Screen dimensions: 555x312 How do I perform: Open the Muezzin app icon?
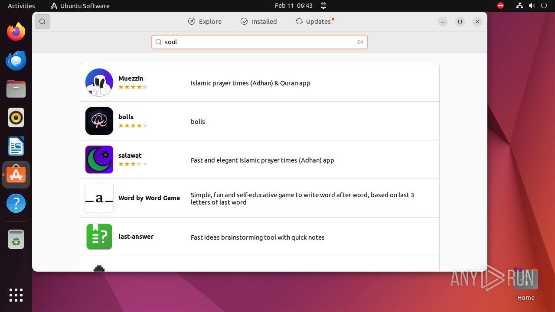(x=99, y=82)
